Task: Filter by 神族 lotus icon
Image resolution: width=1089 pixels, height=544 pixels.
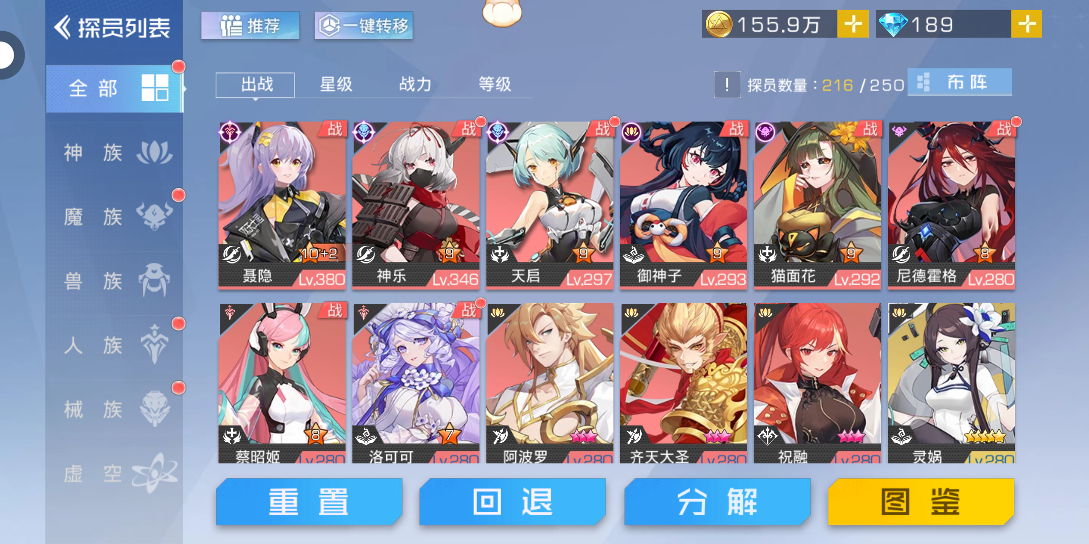Action: pos(154,153)
